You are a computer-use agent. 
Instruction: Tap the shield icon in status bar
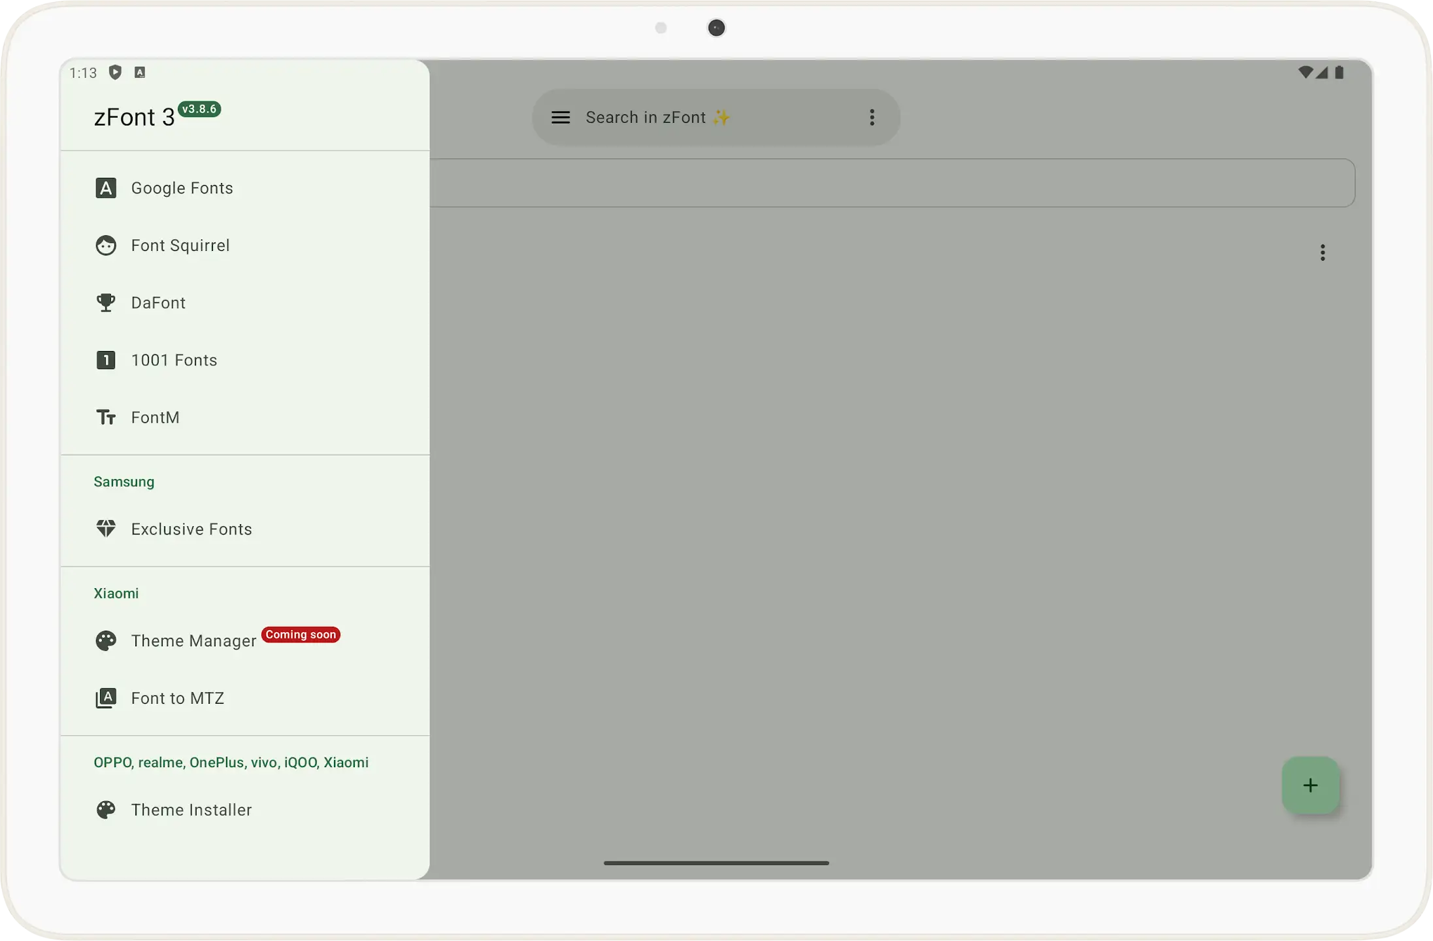point(115,73)
